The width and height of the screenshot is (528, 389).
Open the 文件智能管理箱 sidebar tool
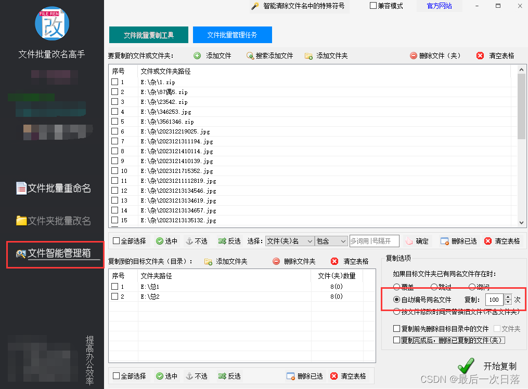point(54,255)
